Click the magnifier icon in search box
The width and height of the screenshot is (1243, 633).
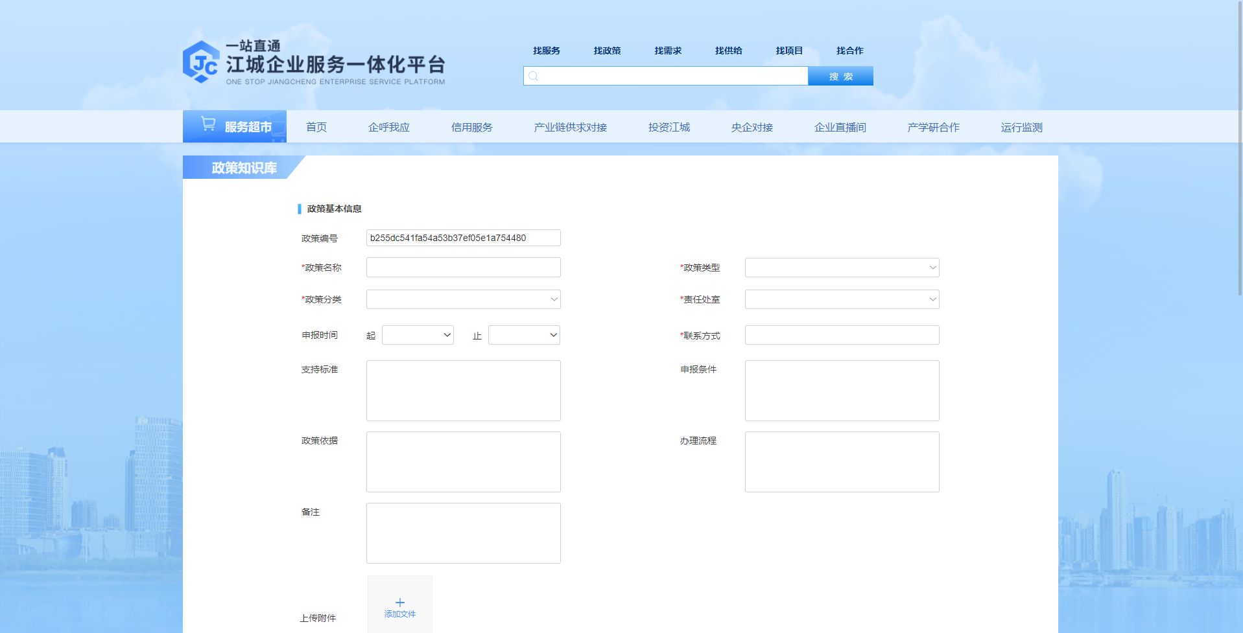[x=534, y=76]
